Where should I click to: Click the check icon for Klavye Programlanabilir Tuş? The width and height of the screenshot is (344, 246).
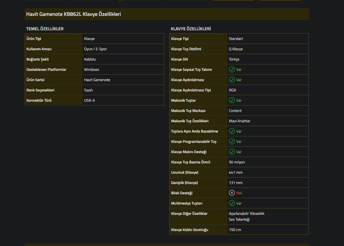click(x=232, y=141)
